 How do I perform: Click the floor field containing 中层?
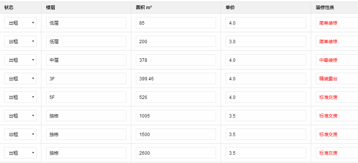coord(86,60)
